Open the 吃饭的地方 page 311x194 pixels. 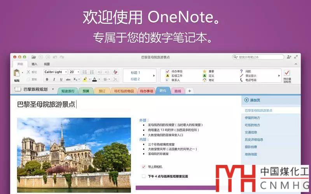tap(252, 125)
